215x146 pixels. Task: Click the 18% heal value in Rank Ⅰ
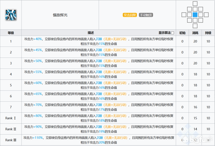(x=102, y=121)
